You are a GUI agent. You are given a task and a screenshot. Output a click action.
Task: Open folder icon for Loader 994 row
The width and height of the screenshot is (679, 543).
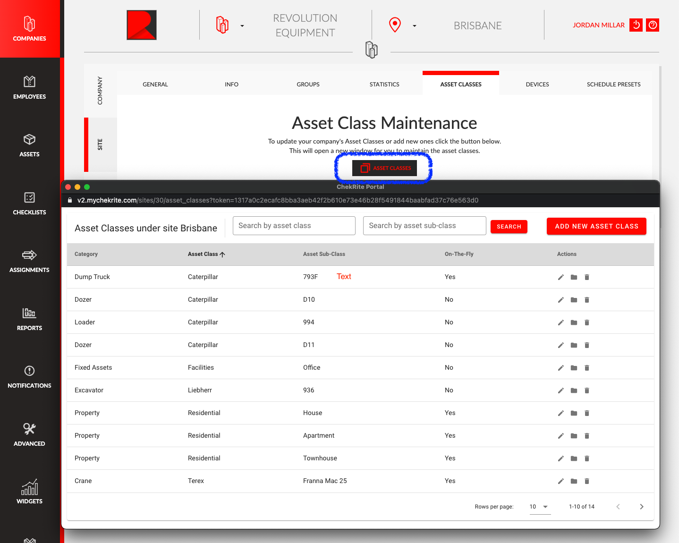pos(574,322)
